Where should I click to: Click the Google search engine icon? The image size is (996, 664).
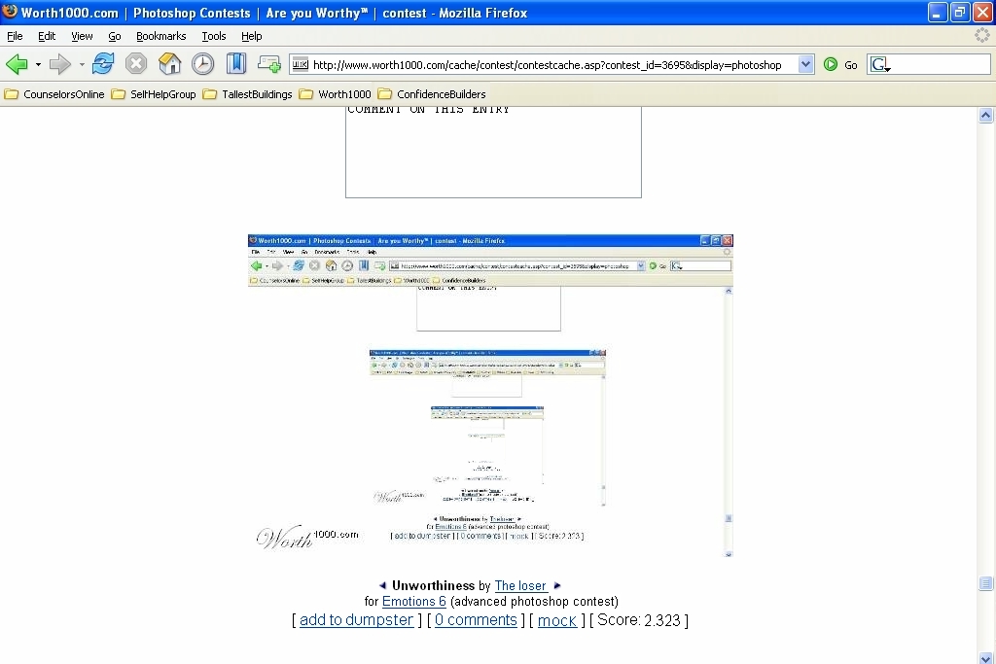pyautogui.click(x=879, y=64)
